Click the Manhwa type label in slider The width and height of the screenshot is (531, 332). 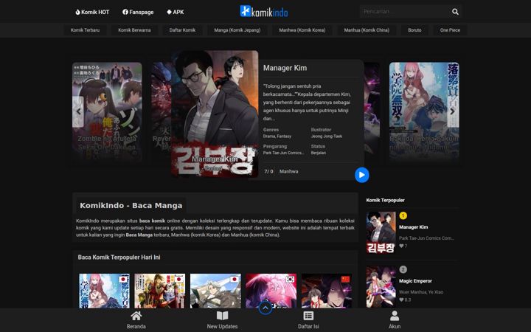(289, 171)
